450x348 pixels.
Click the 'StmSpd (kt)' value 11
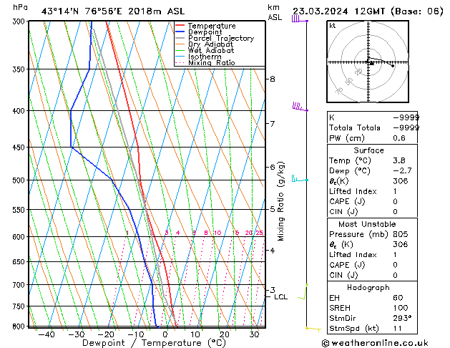(x=397, y=328)
